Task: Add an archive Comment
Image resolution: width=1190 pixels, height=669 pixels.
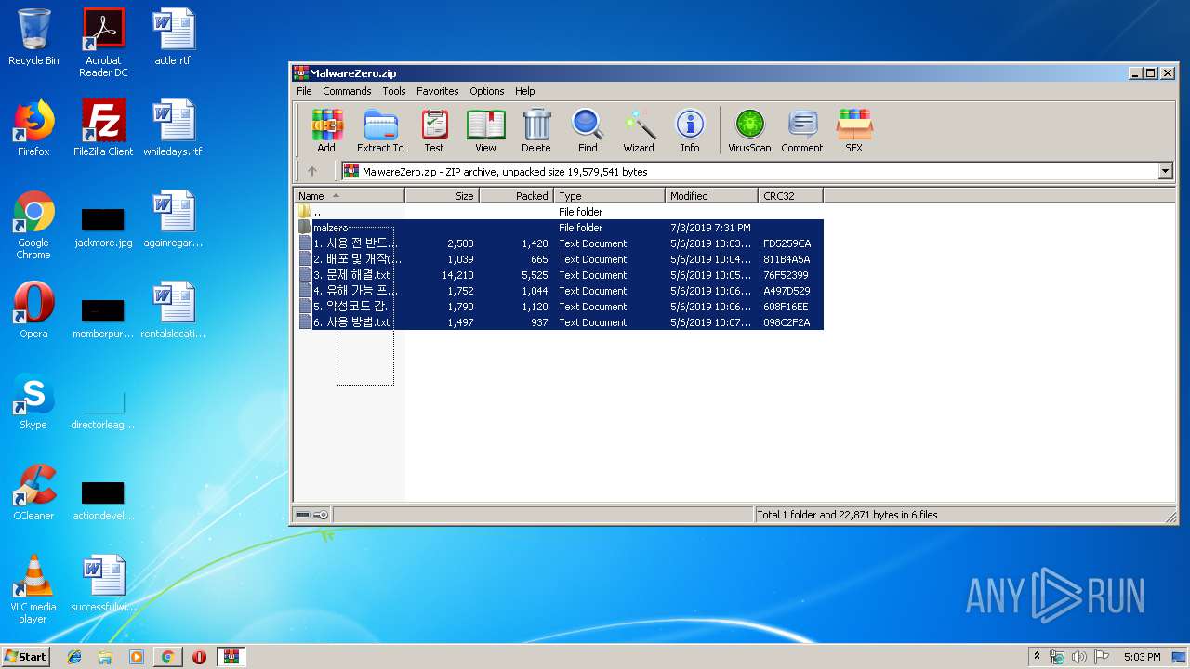Action: click(802, 130)
